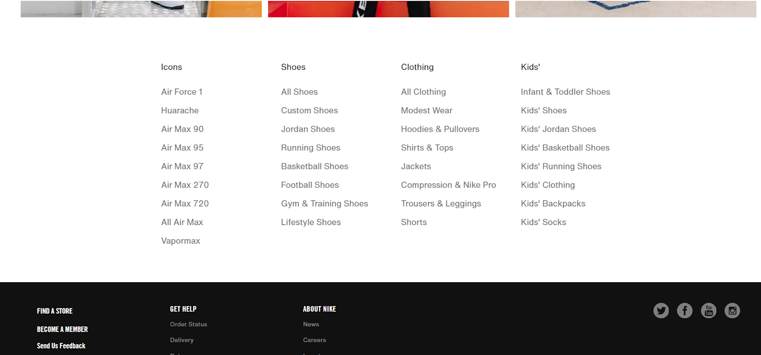This screenshot has width=761, height=355.
Task: Click the About Nike footer heading
Action: pos(319,309)
